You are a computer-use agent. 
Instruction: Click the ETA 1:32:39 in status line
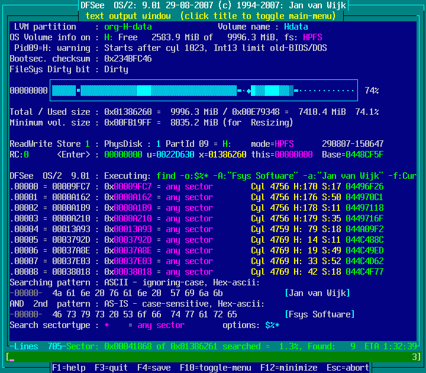[x=390, y=346]
